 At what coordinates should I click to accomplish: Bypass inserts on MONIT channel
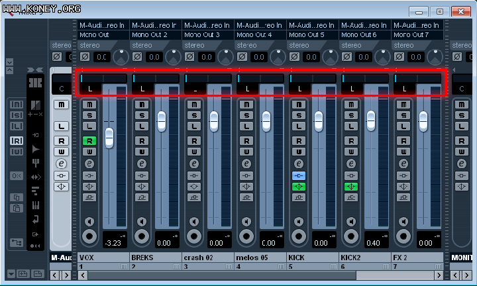462,175
